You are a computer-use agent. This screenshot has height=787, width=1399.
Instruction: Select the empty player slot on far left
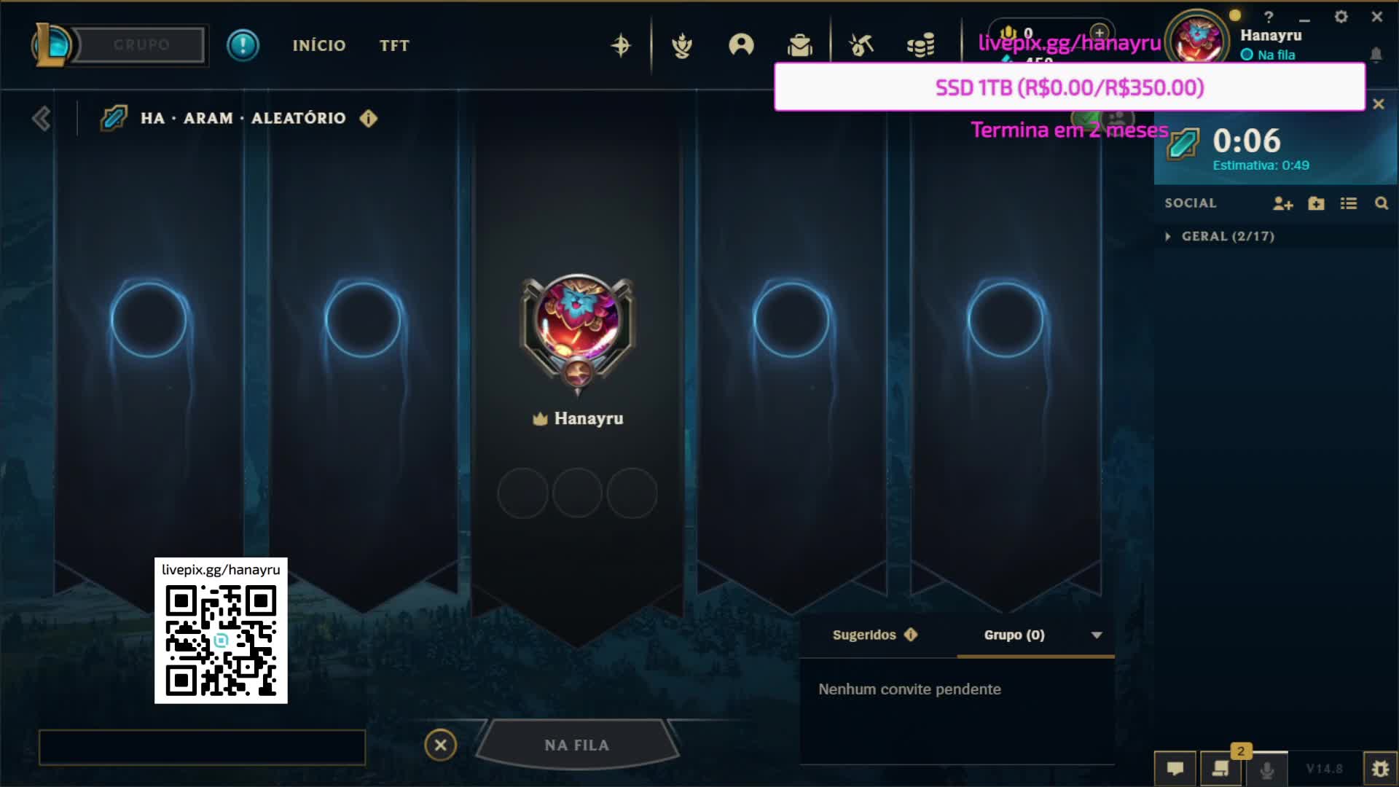coord(149,319)
